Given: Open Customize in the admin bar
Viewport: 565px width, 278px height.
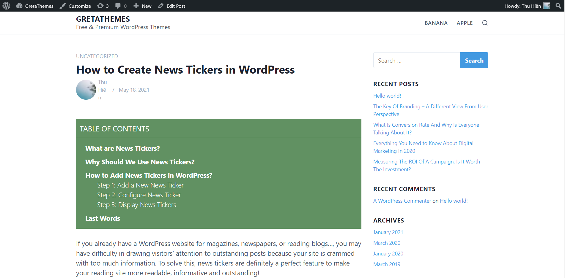Looking at the screenshot, I should pyautogui.click(x=80, y=6).
